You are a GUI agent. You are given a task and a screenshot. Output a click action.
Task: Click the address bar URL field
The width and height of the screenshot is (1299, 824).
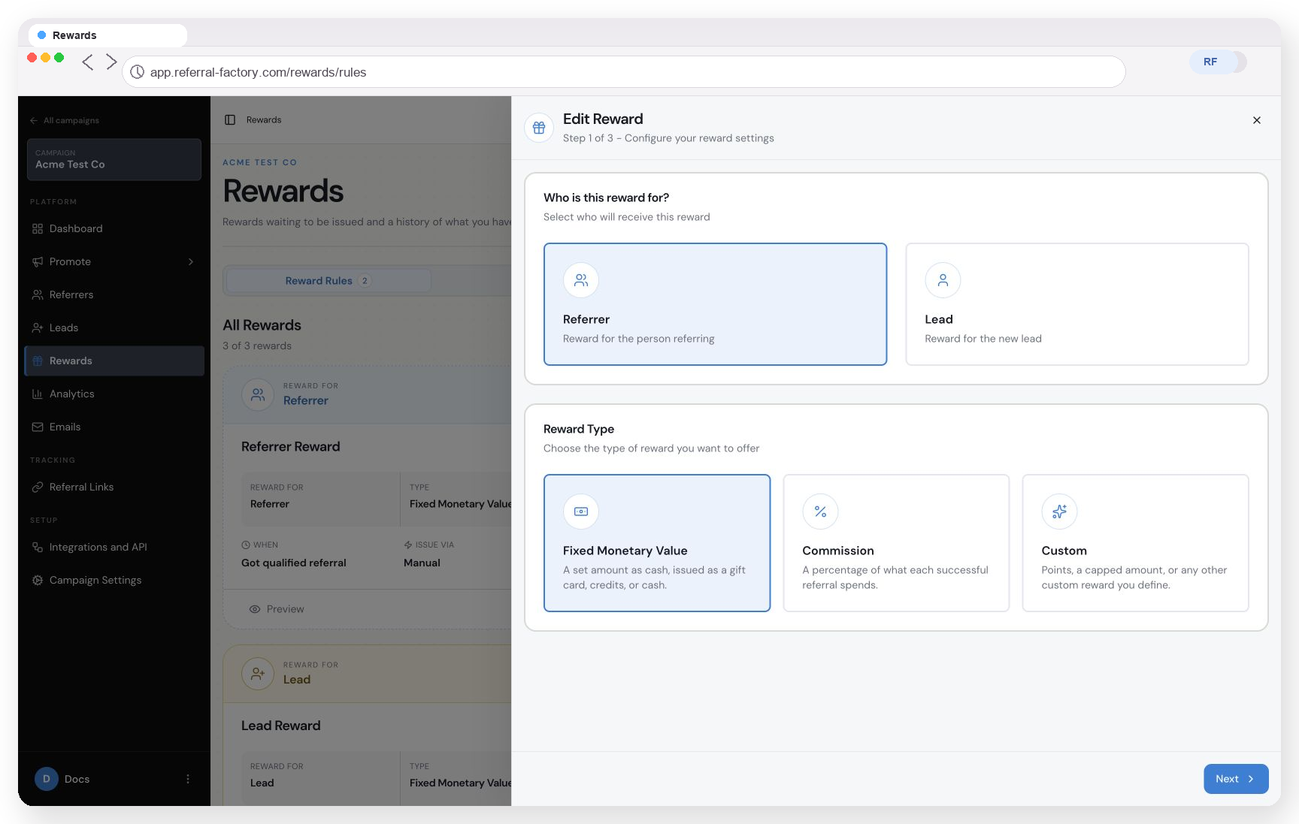624,72
